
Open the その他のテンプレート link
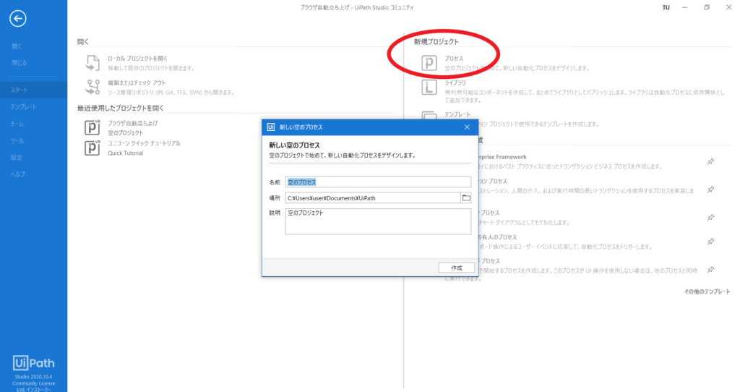(x=707, y=291)
